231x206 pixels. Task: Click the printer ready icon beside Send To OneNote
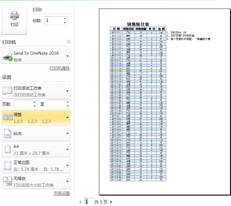7,57
